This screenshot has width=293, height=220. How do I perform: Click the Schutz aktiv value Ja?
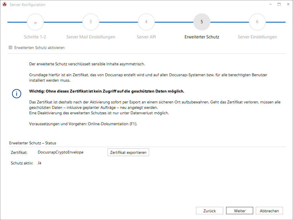coord(39,163)
